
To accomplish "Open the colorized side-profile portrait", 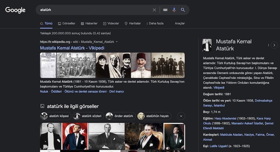I will [x=174, y=136].
